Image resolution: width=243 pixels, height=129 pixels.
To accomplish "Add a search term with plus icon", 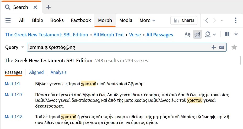I will pyautogui.click(x=214, y=47).
